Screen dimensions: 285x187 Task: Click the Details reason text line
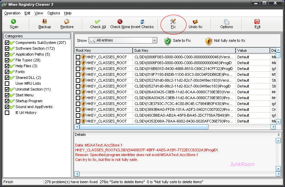136,155
